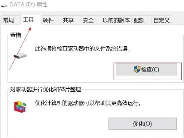The height and width of the screenshot is (138, 184).
Task: Click the UAC shield icon on 检查 button
Action: [x=137, y=69]
